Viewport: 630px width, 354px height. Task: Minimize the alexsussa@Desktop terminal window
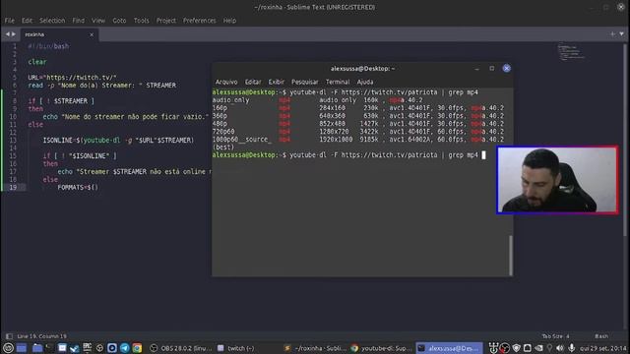476,69
